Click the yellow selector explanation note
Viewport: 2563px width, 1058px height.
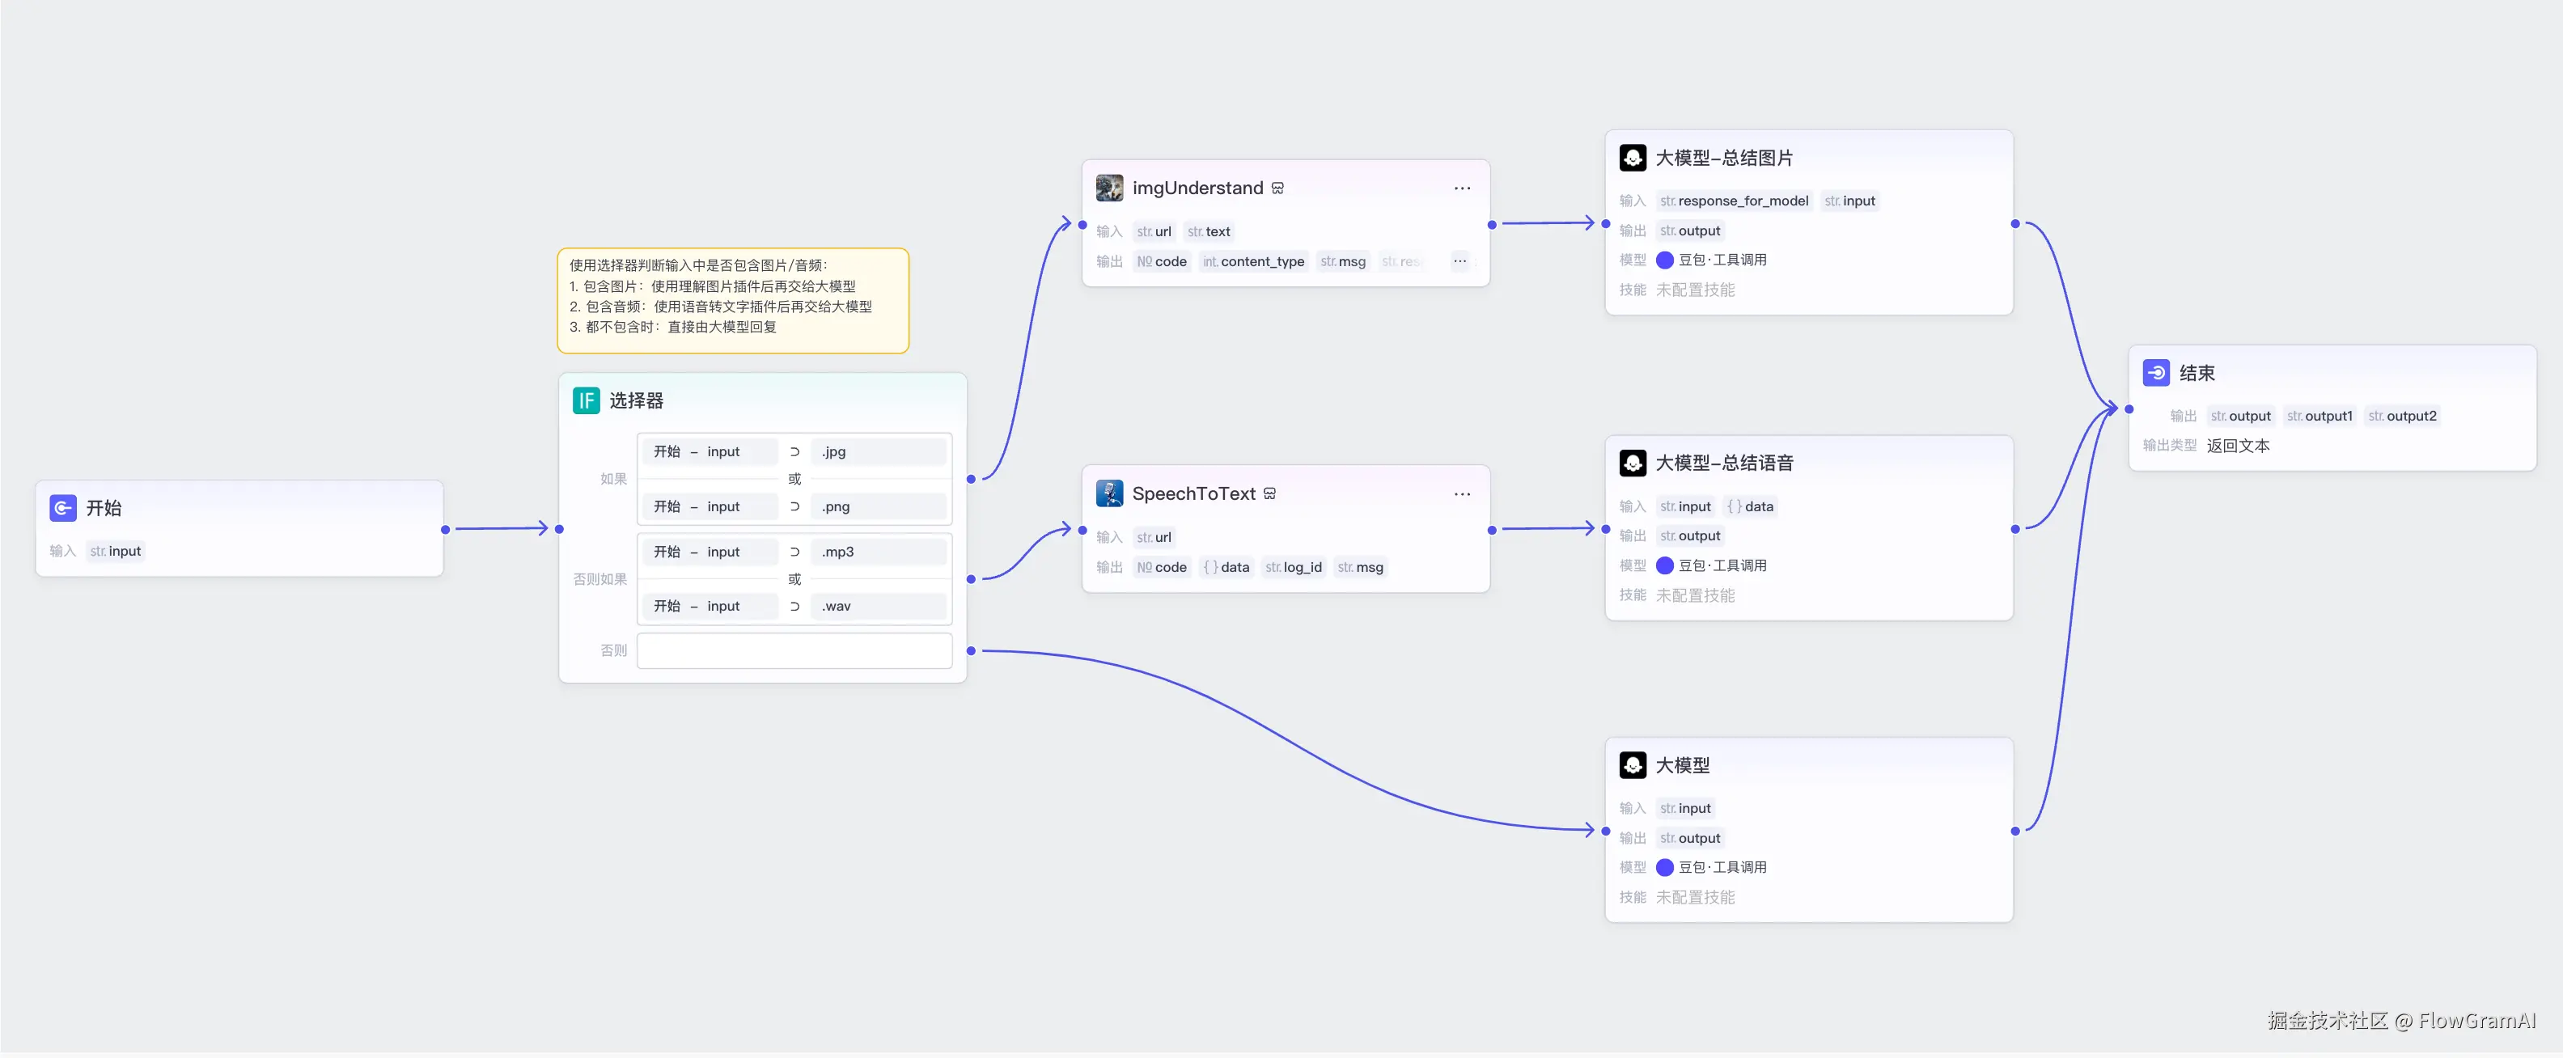click(x=732, y=300)
